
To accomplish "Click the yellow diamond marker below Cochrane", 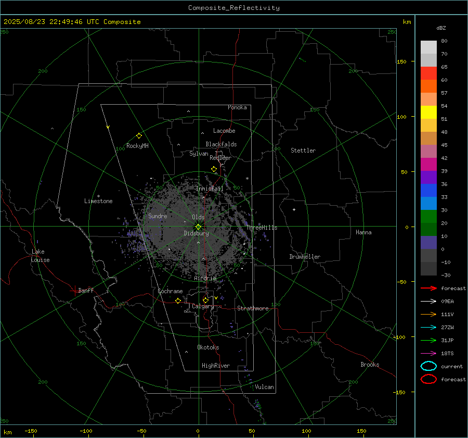I will pos(178,301).
